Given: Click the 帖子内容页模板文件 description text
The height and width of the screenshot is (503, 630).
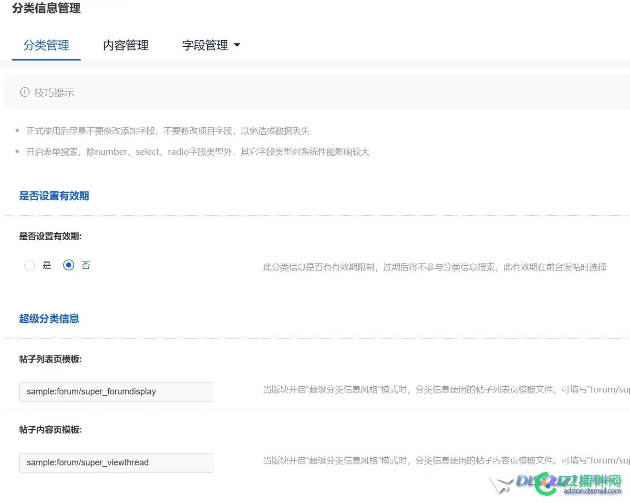Looking at the screenshot, I should click(446, 461).
